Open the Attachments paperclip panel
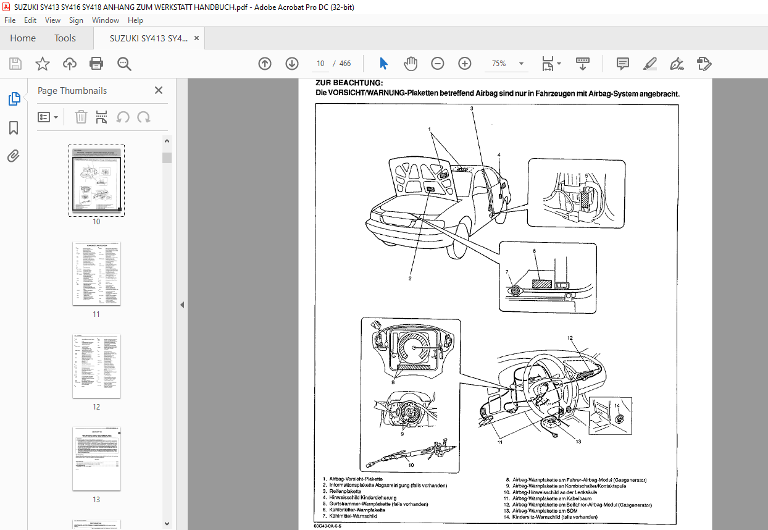 click(x=14, y=156)
